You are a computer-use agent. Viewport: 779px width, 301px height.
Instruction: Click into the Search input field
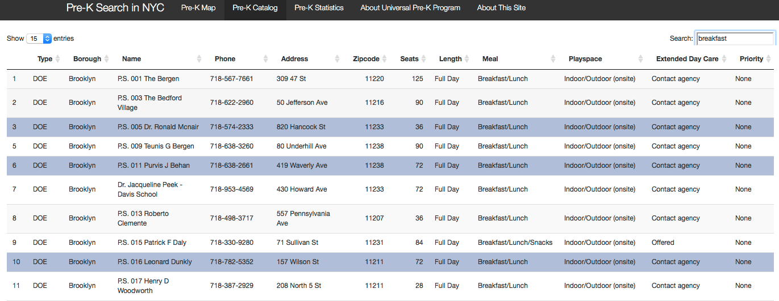click(x=735, y=39)
